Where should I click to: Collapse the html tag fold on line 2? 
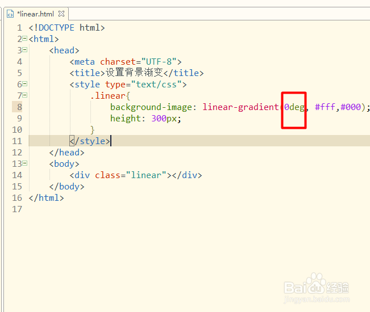(x=25, y=39)
